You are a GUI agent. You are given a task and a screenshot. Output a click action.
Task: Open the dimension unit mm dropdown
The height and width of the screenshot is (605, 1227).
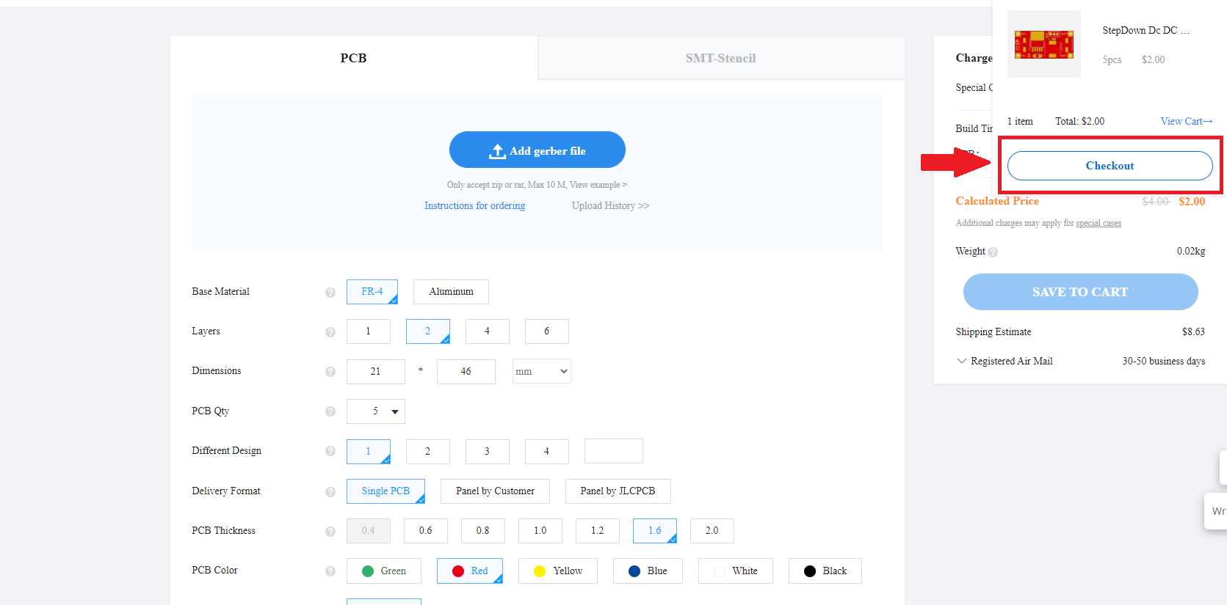pos(542,371)
